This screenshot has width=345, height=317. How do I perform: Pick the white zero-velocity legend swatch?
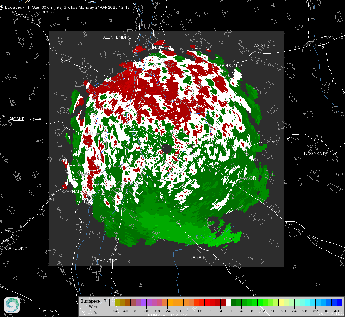pyautogui.click(x=228, y=303)
